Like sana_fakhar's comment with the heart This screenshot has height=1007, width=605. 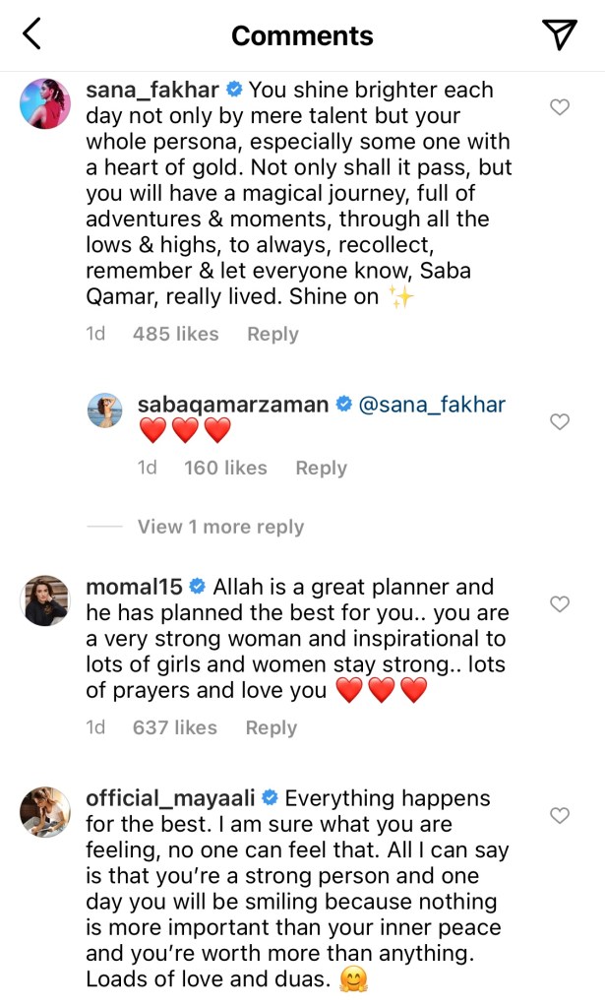560,108
